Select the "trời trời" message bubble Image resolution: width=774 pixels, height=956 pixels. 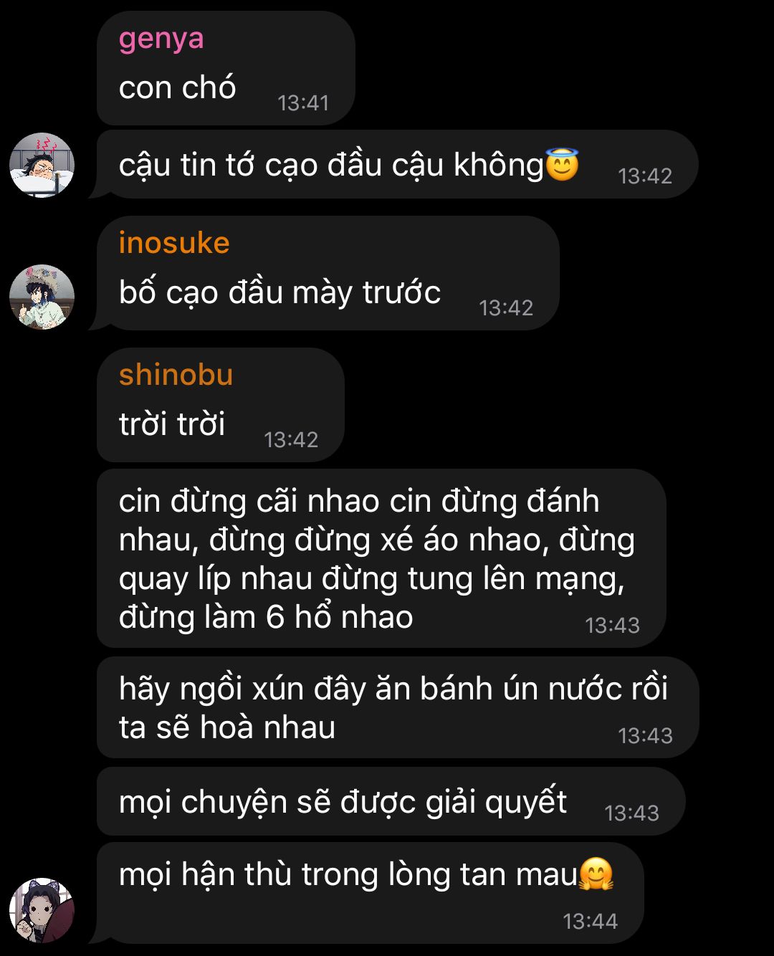click(x=220, y=405)
